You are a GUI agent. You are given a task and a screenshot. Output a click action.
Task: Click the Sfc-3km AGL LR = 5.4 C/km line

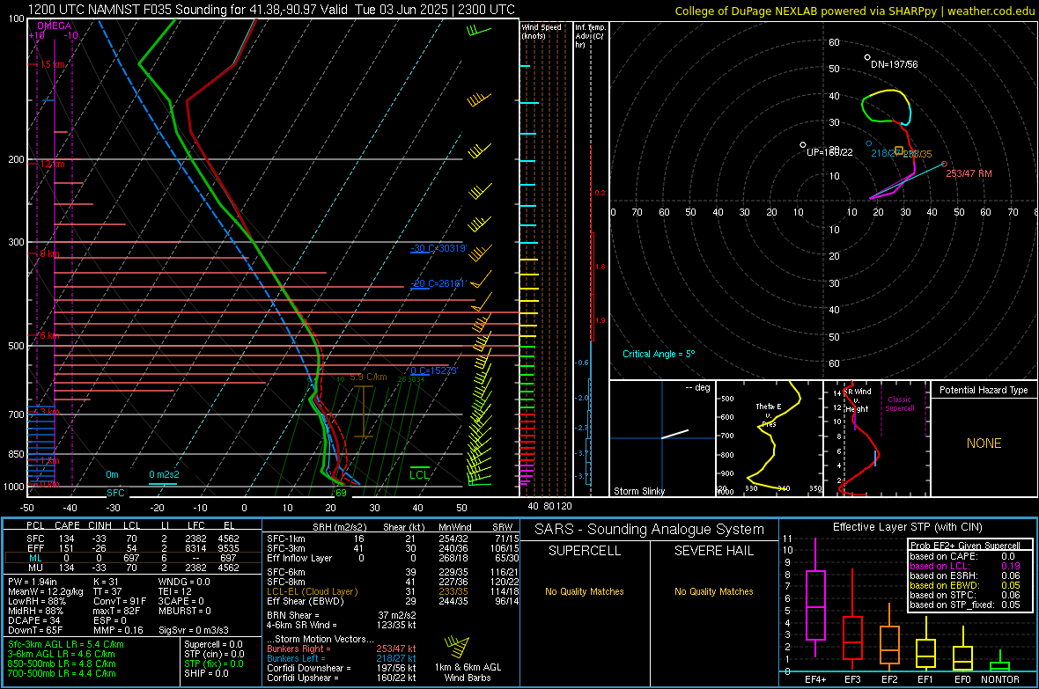click(x=66, y=645)
